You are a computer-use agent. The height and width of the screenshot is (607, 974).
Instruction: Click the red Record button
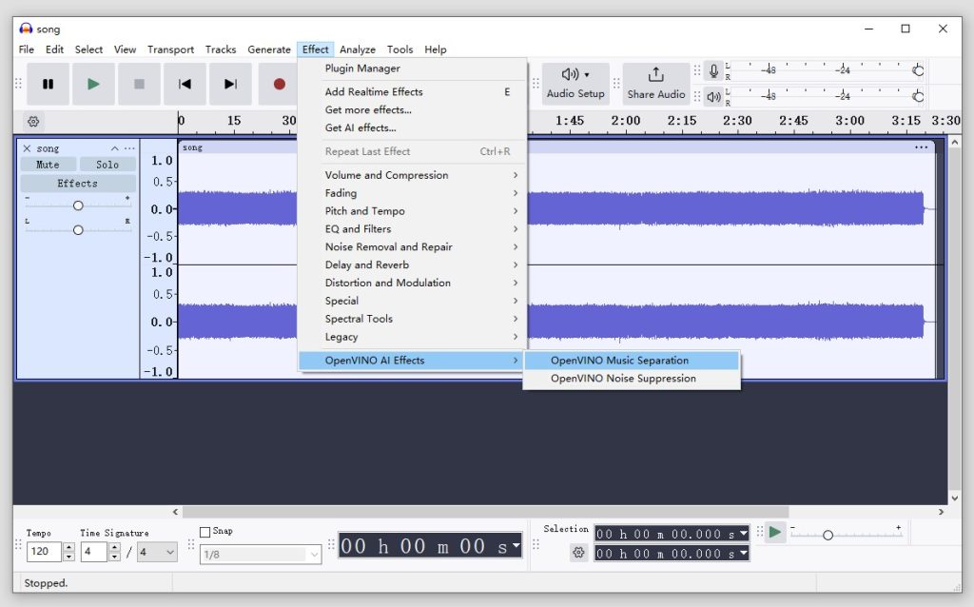(x=279, y=84)
